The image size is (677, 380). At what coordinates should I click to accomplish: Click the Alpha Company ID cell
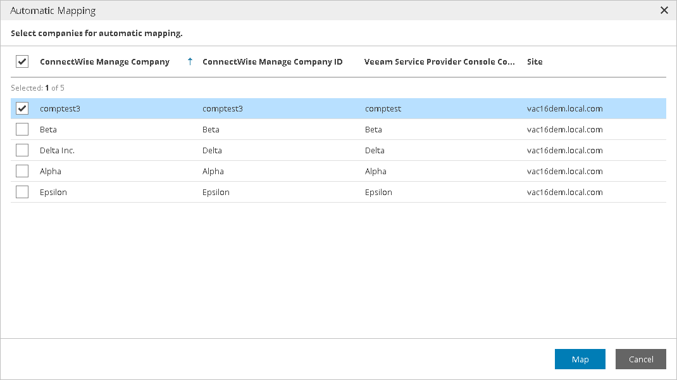tap(213, 171)
